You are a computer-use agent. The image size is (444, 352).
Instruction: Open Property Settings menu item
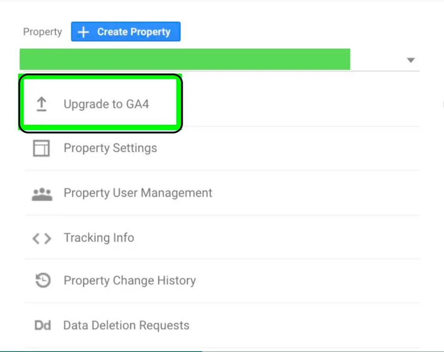110,148
